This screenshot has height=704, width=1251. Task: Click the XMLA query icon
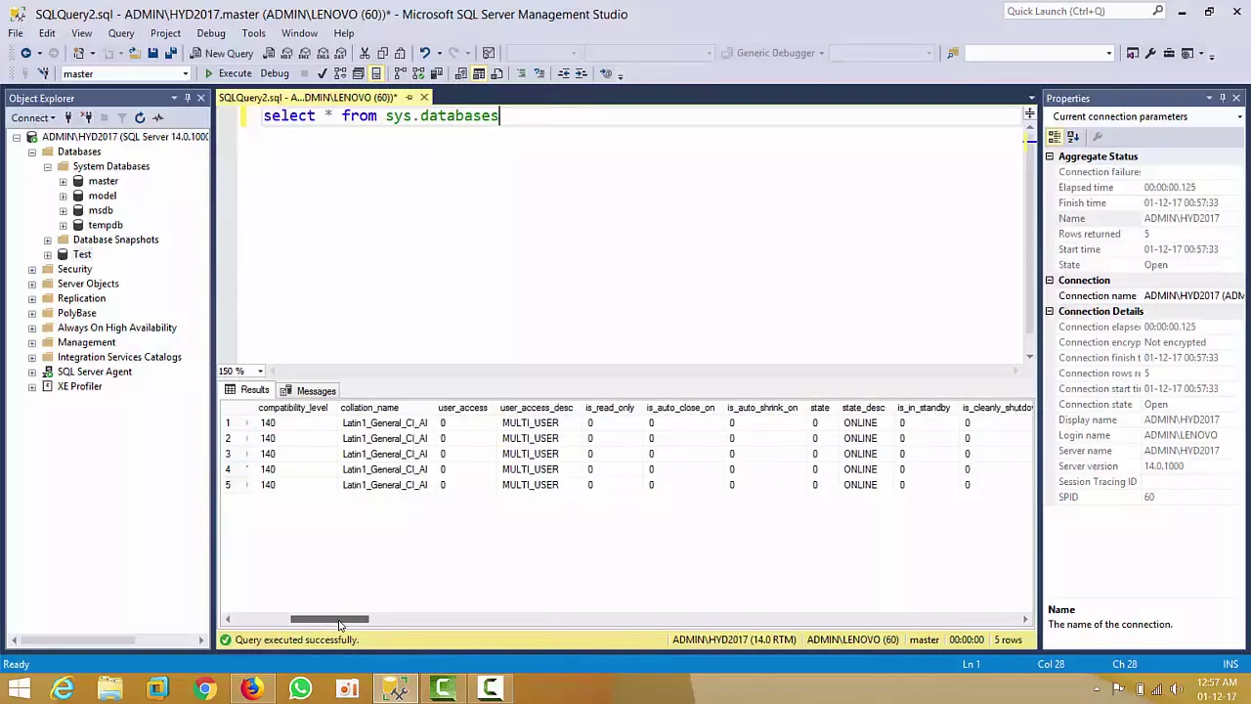(323, 53)
